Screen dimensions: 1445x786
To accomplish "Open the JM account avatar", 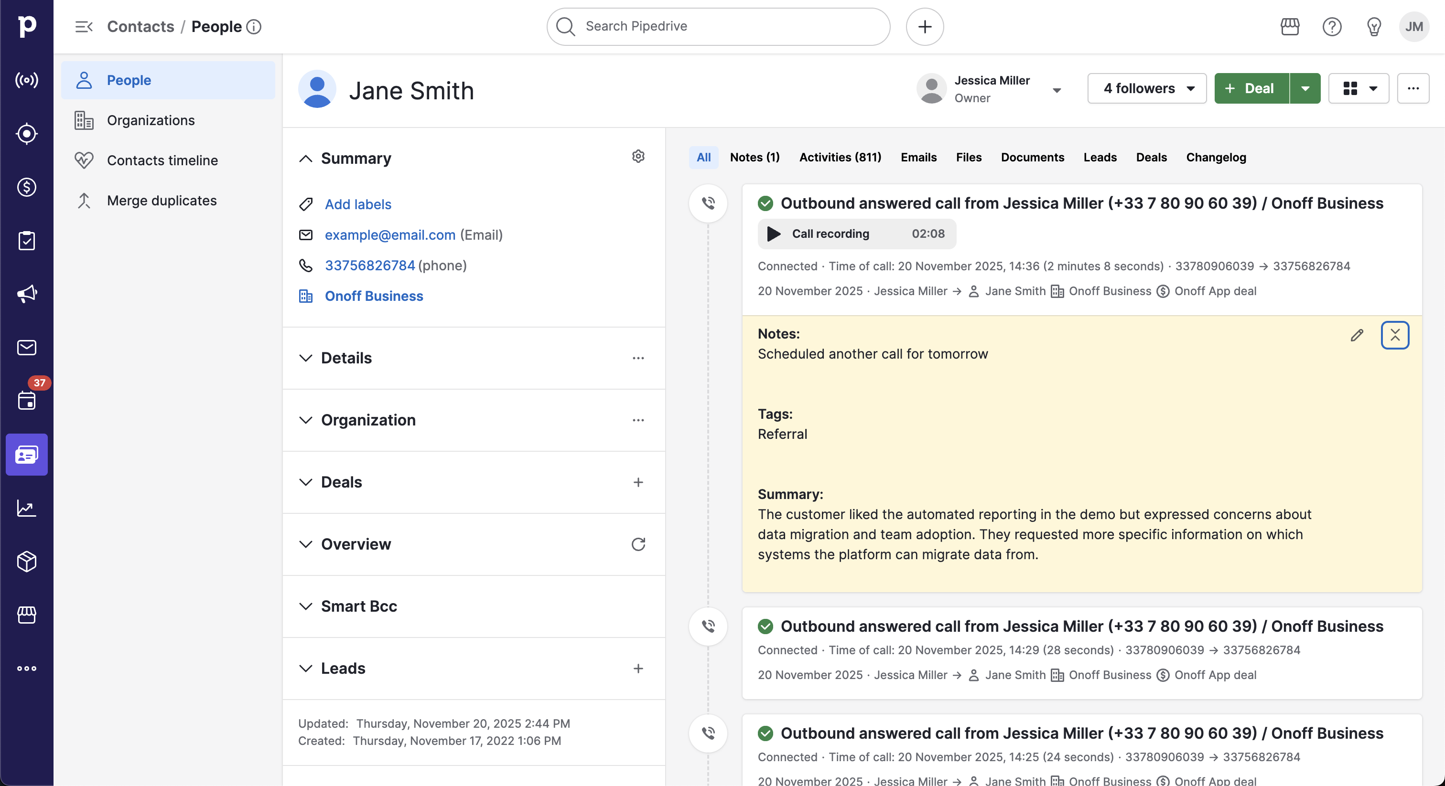I will [x=1414, y=26].
